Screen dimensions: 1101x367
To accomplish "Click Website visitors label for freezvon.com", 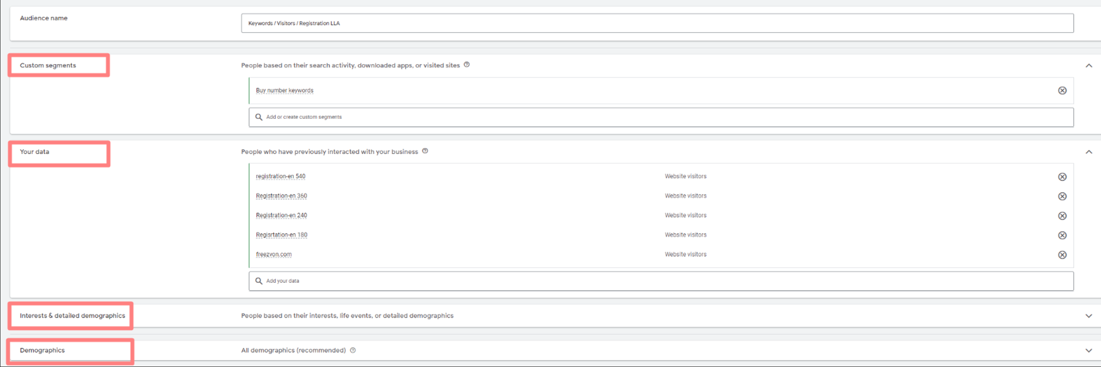I will pyautogui.click(x=686, y=255).
